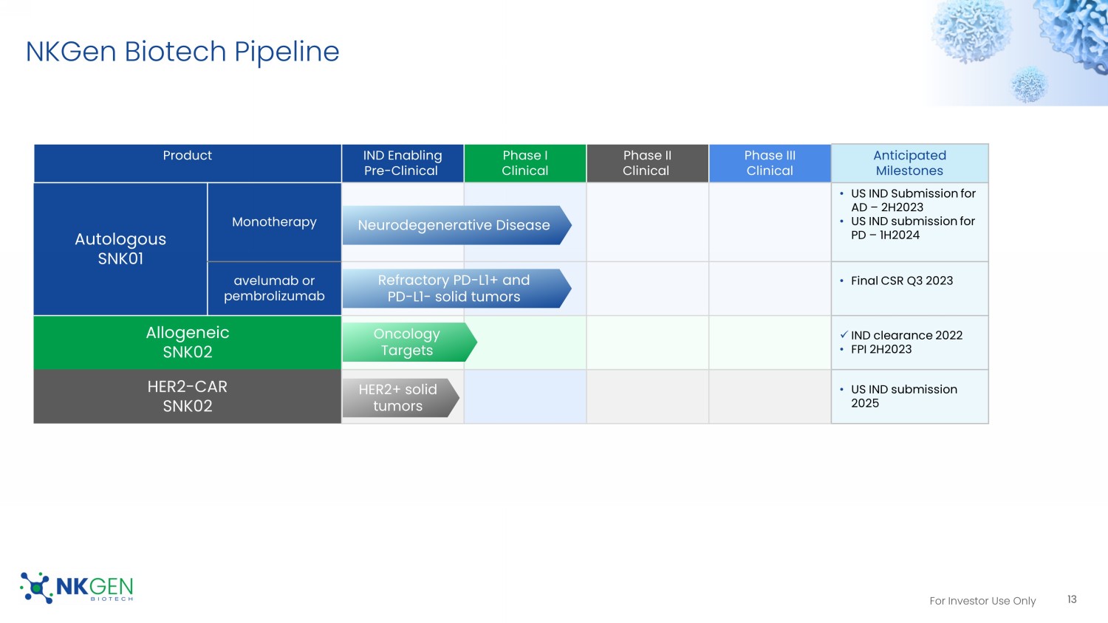Select the Neurodegenerative Disease arrow bar
1108x623 pixels.
(454, 225)
